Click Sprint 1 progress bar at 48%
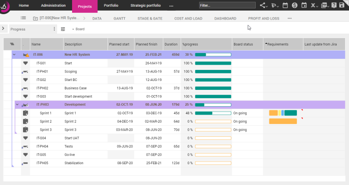Screen dimensions: 349x185 pyautogui.click(x=213, y=113)
